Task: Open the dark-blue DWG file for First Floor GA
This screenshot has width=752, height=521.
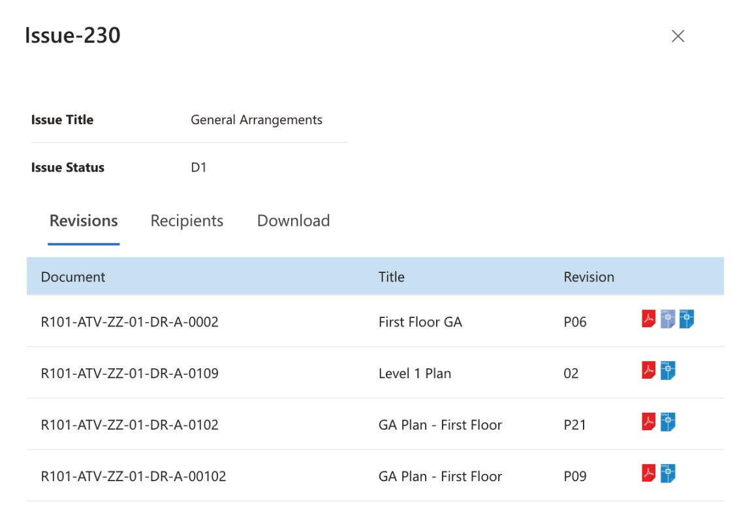Action: [686, 319]
